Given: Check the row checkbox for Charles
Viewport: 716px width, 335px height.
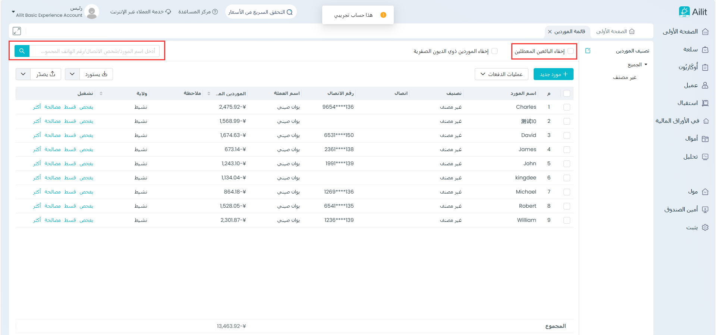Looking at the screenshot, I should (x=566, y=107).
